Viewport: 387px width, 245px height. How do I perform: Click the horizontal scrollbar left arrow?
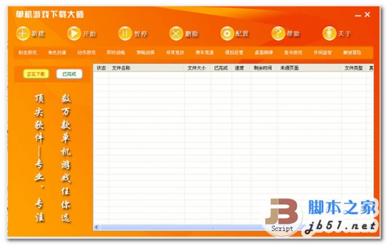point(97,227)
